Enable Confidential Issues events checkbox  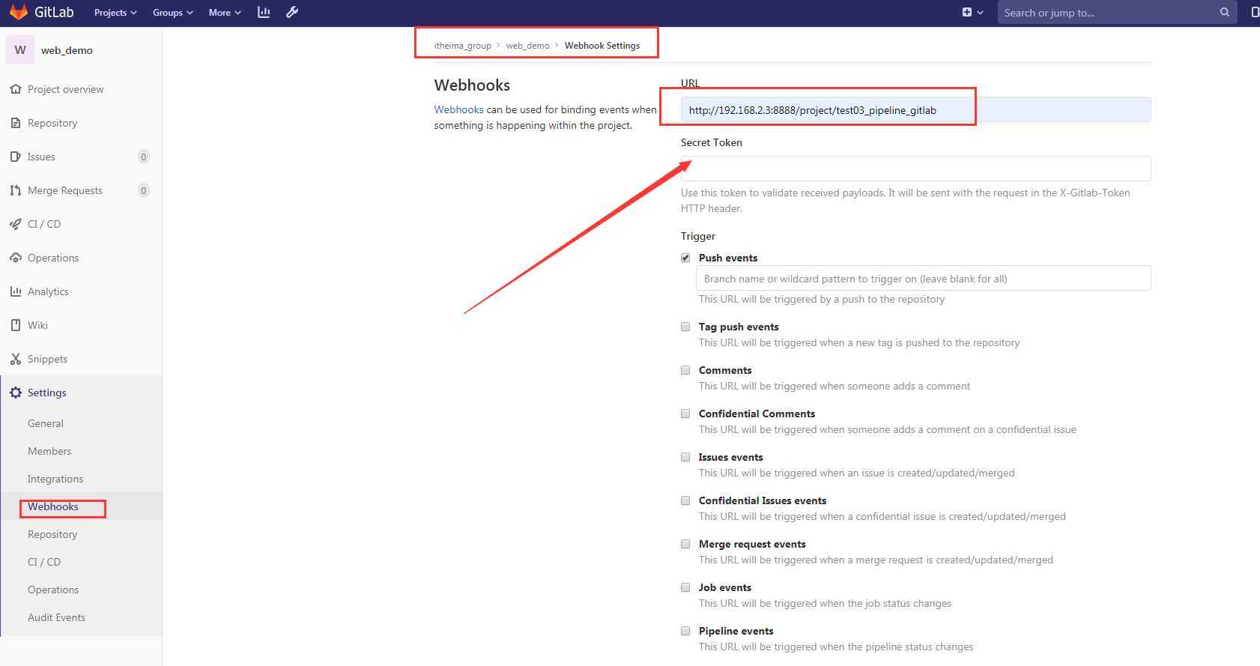point(685,500)
